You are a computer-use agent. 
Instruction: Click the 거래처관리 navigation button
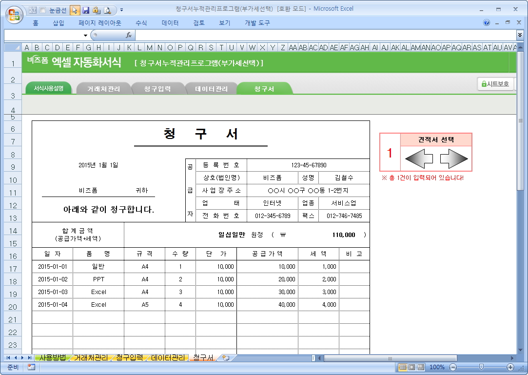[x=103, y=89]
